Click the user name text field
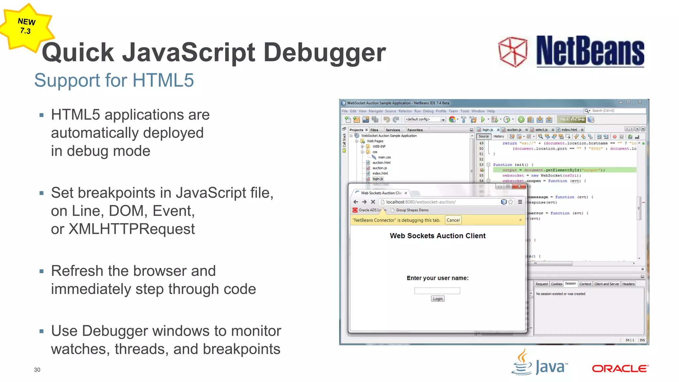Screen dimensions: 679x382 437,291
